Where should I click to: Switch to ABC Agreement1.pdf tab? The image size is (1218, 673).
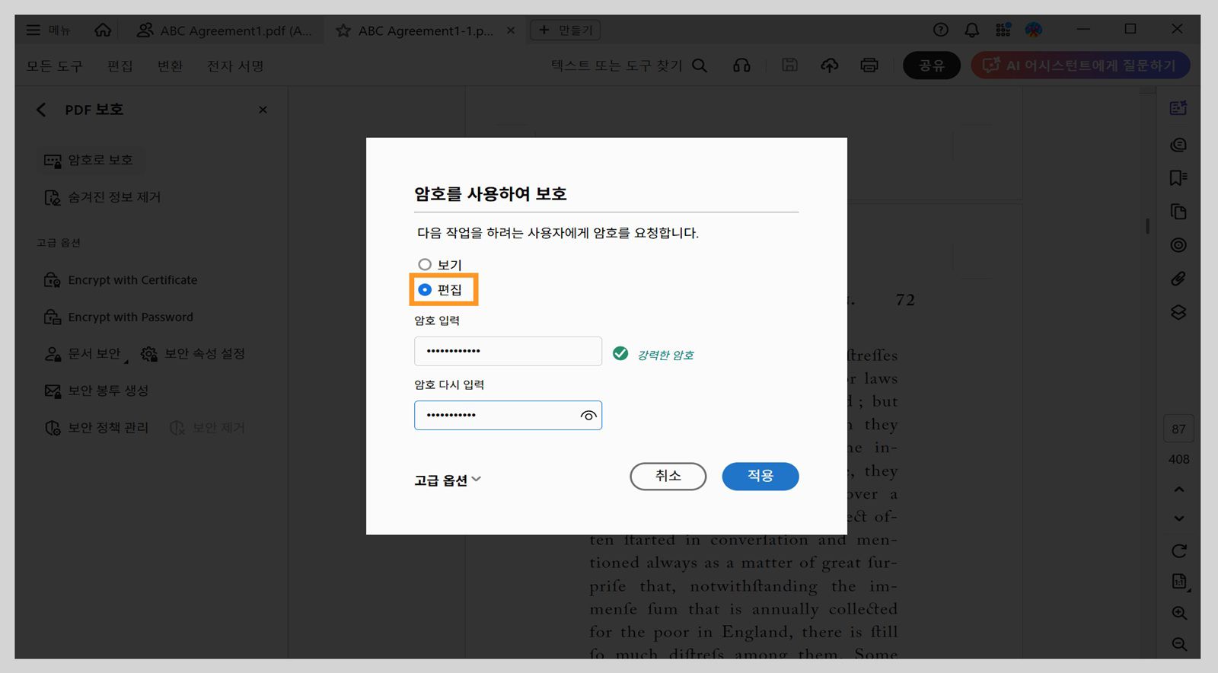point(224,30)
